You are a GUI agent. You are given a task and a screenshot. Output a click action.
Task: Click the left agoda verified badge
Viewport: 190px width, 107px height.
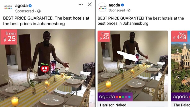tap(30, 6)
